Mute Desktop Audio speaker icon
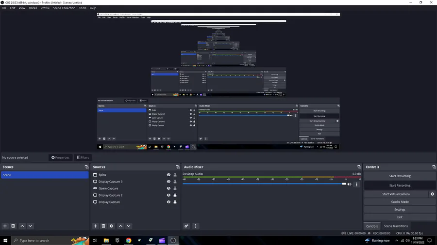437x245 pixels. coord(350,184)
